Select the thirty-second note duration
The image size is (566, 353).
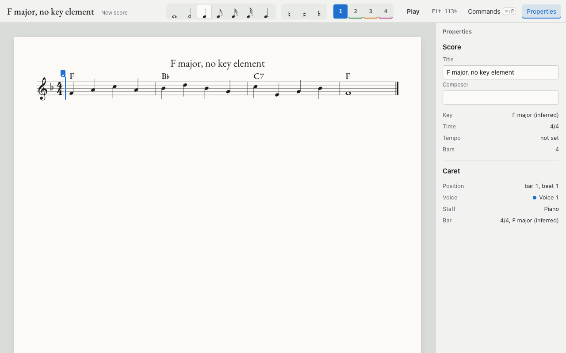click(x=249, y=11)
